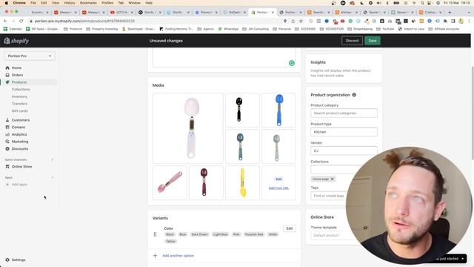
Task: Click the Purplish Red variant chip
Action: click(x=254, y=234)
